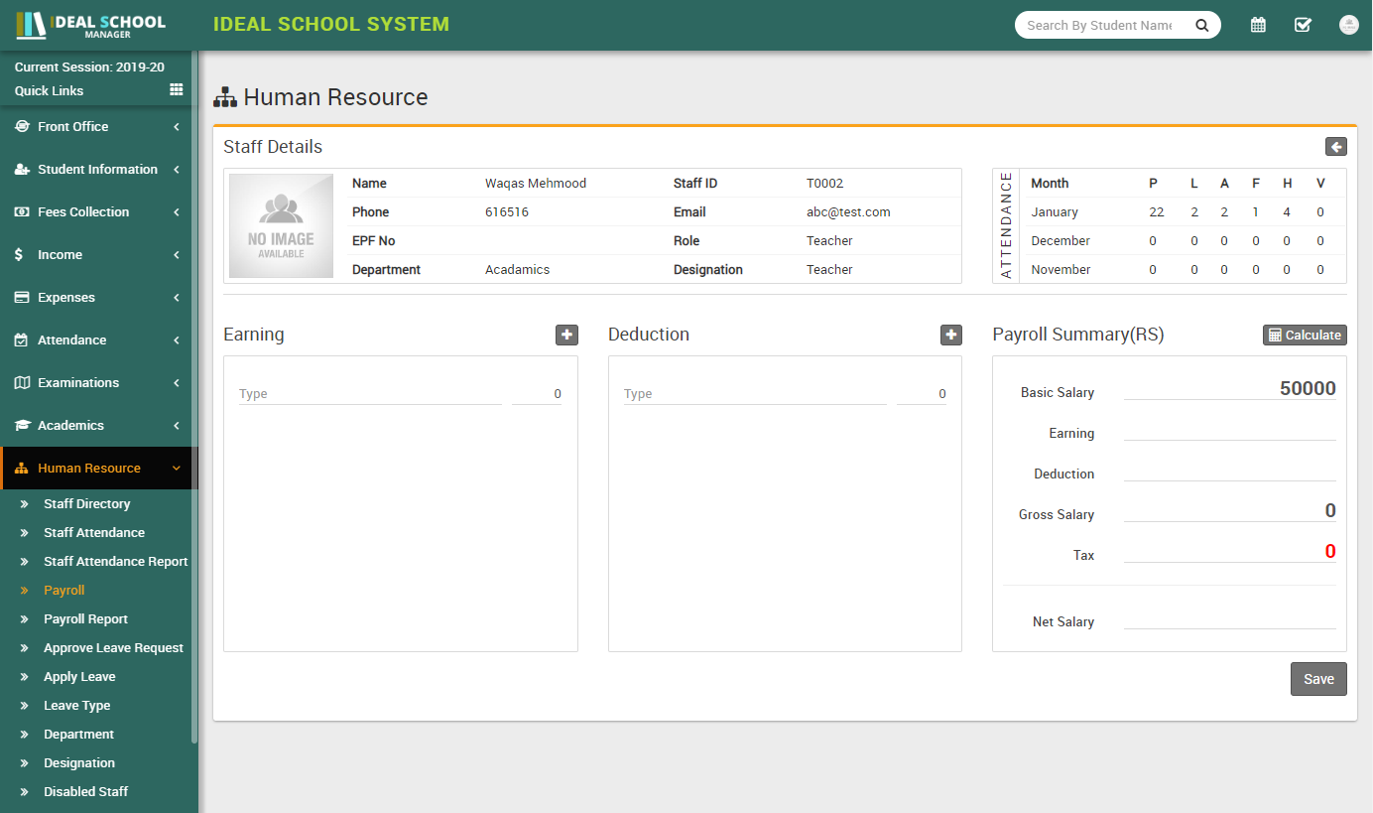Select Payroll in the sidebar

click(64, 591)
